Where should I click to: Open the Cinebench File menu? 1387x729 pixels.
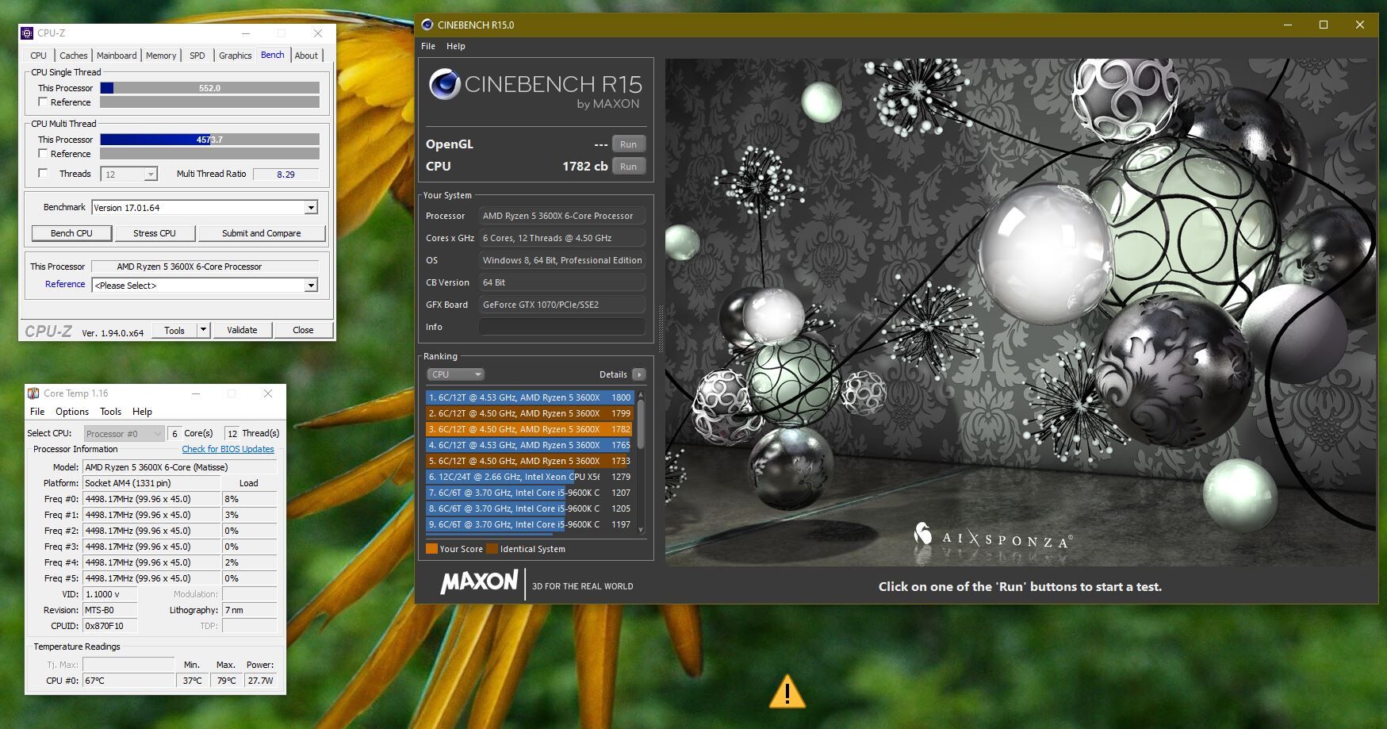tap(428, 46)
